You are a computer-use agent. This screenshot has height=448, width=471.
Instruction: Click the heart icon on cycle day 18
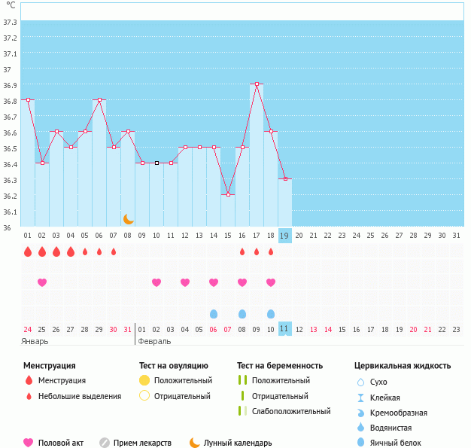[271, 282]
